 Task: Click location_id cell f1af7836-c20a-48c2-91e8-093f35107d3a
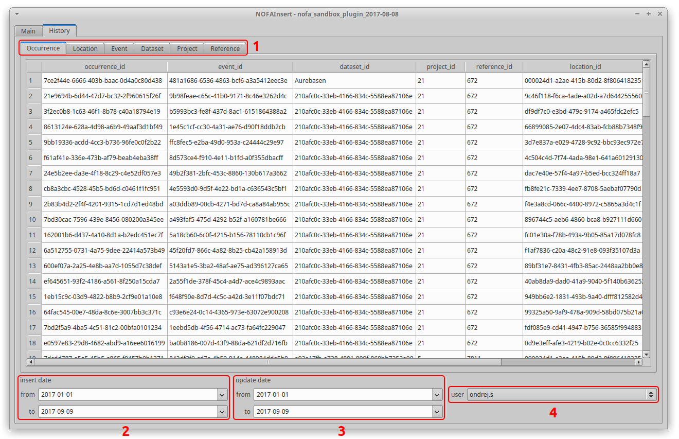pyautogui.click(x=583, y=250)
